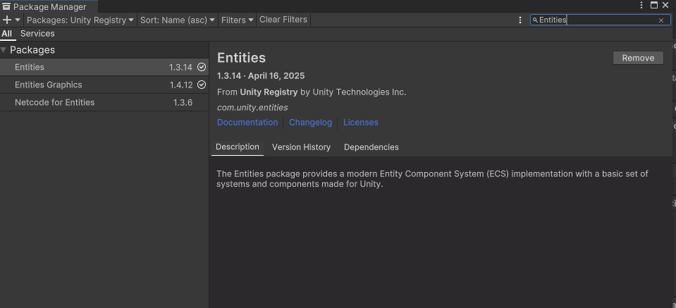Screen dimensions: 676x308
Task: Close the Package Manager window
Action: pos(665,5)
